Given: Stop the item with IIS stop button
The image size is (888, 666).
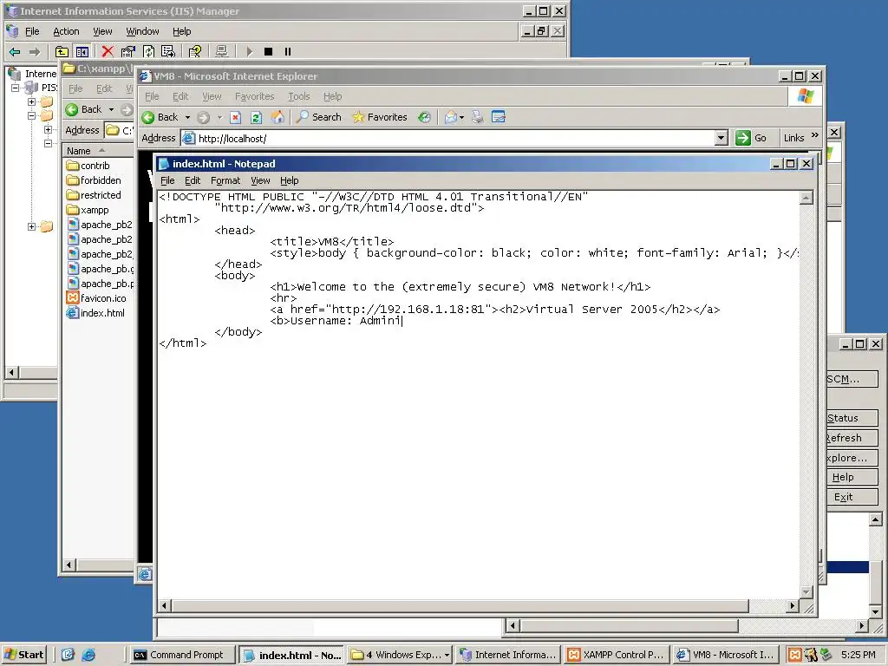Looking at the screenshot, I should pos(269,51).
